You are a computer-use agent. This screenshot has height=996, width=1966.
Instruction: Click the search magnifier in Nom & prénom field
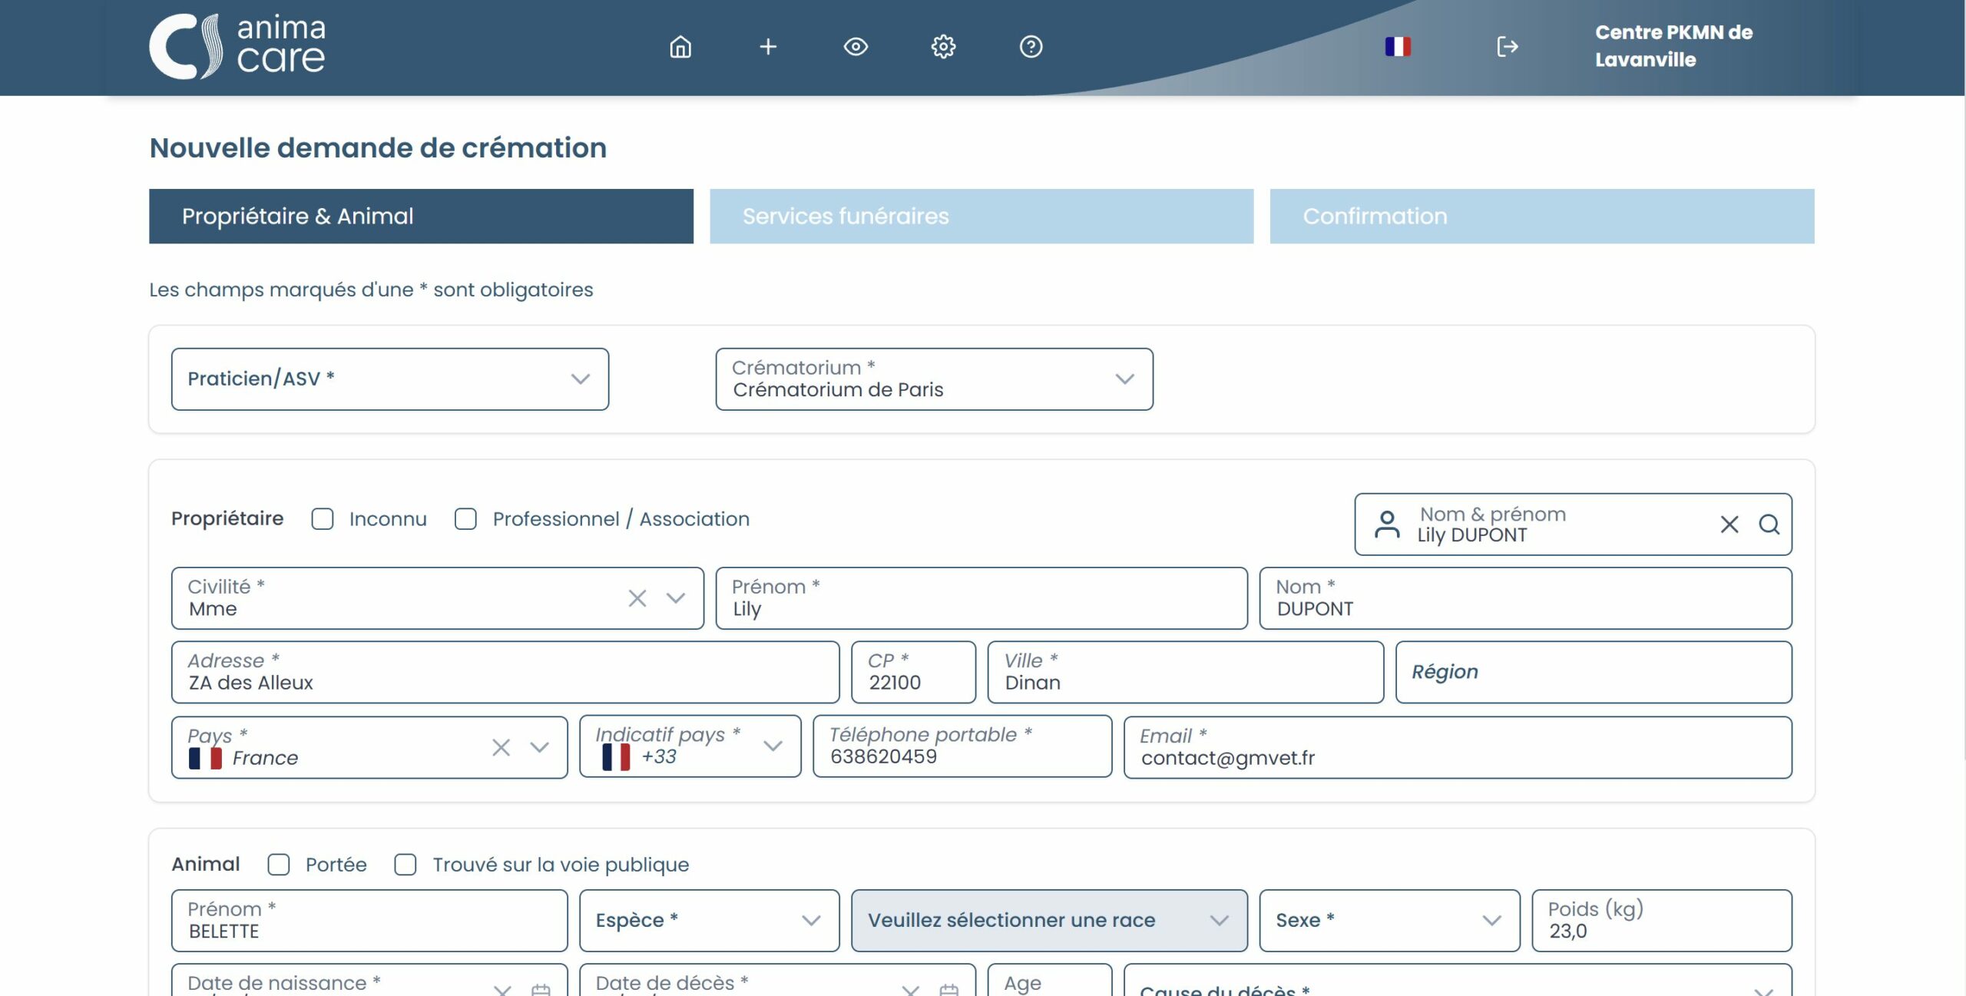[1769, 524]
